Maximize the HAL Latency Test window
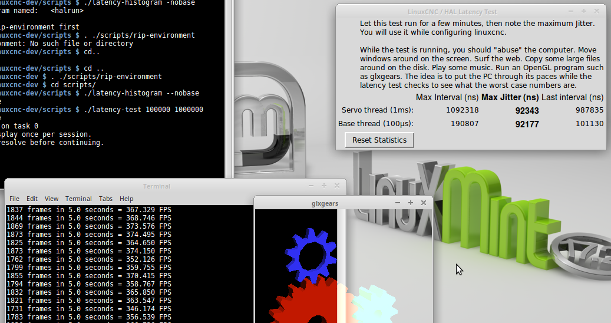Screen dimensions: 611x323 tap(584, 11)
